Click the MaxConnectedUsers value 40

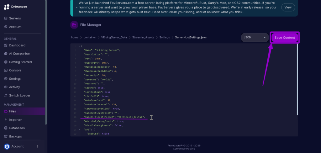pos(114,67)
